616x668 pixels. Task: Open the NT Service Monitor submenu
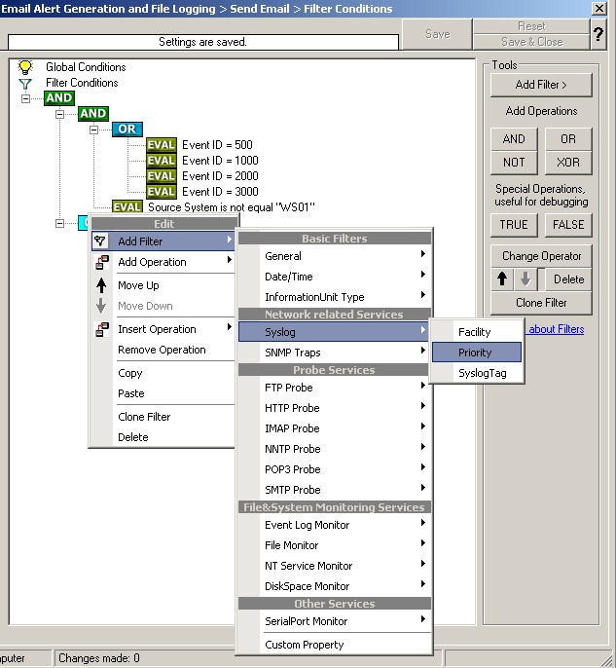tap(335, 566)
